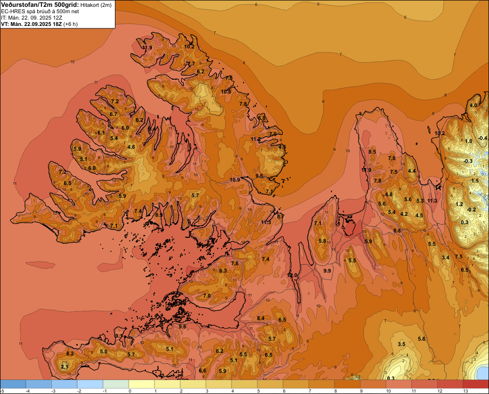
Task: Click the 4.4 temperature value
Action: tap(412, 171)
